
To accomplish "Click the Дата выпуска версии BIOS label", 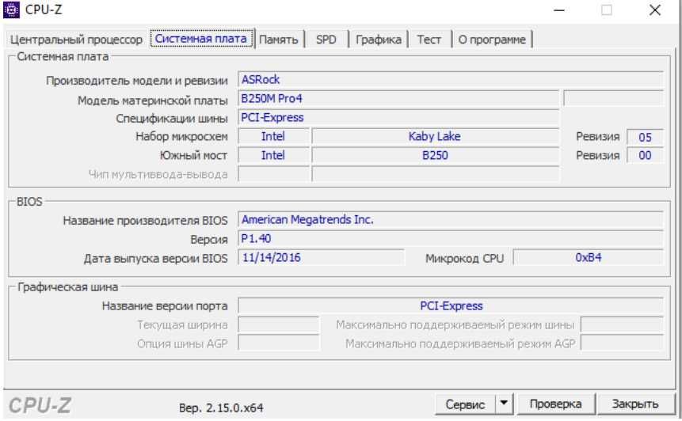I will (156, 259).
